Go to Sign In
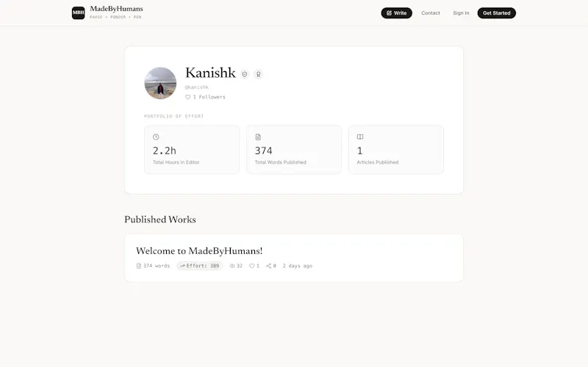 click(461, 12)
